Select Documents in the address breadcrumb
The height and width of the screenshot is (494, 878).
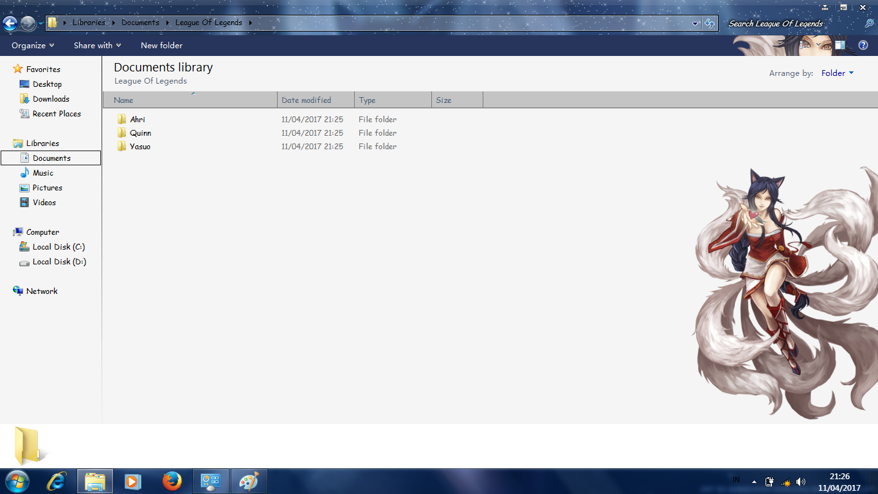(x=140, y=23)
